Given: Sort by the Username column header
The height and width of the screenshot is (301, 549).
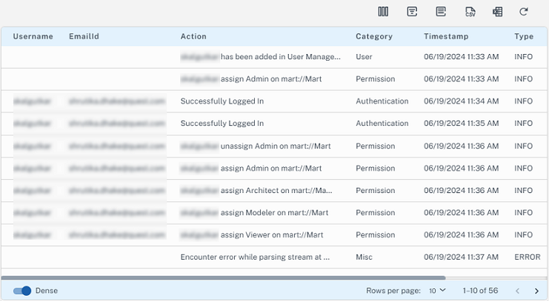Looking at the screenshot, I should (33, 36).
